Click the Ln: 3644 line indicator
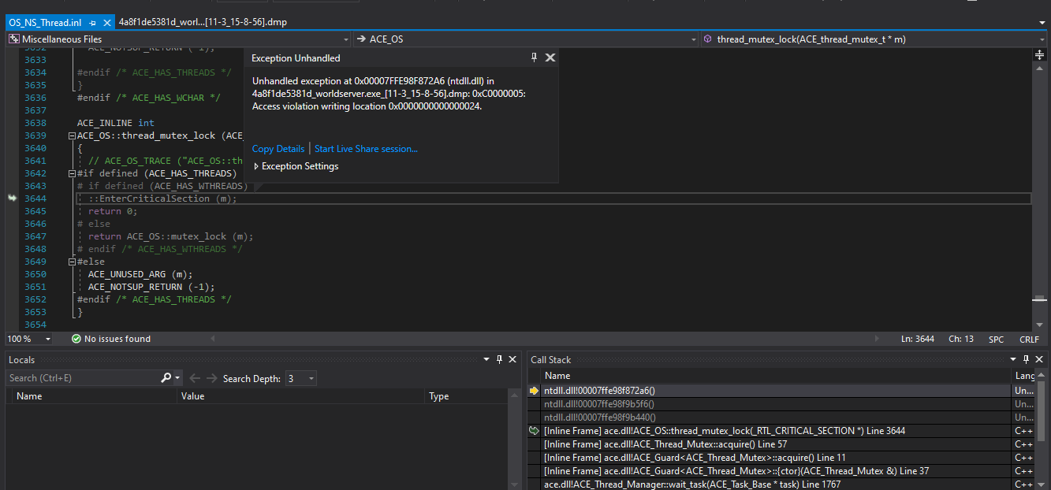Image resolution: width=1051 pixels, height=490 pixels. point(918,339)
